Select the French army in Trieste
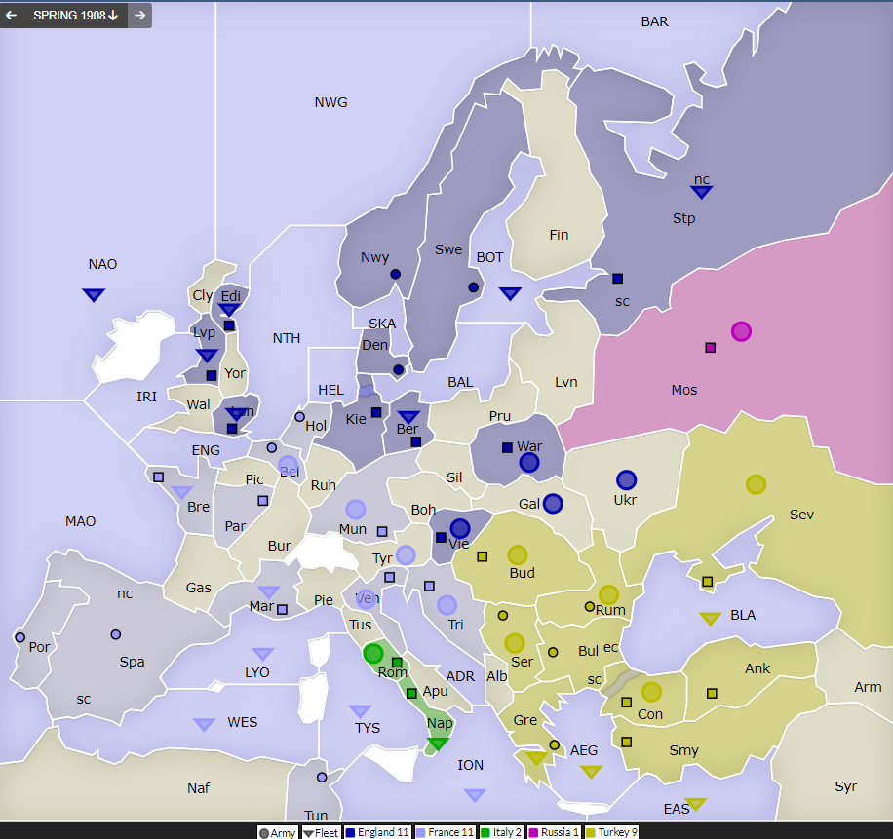This screenshot has height=839, width=893. click(x=447, y=605)
